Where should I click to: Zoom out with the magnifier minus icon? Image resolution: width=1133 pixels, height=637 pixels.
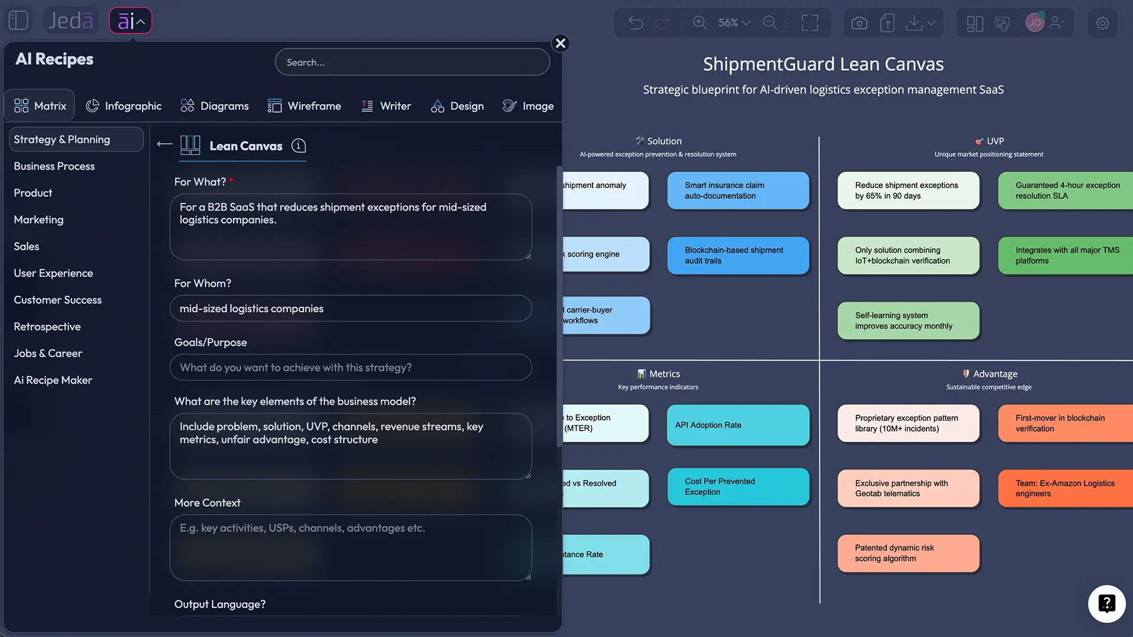(x=770, y=22)
